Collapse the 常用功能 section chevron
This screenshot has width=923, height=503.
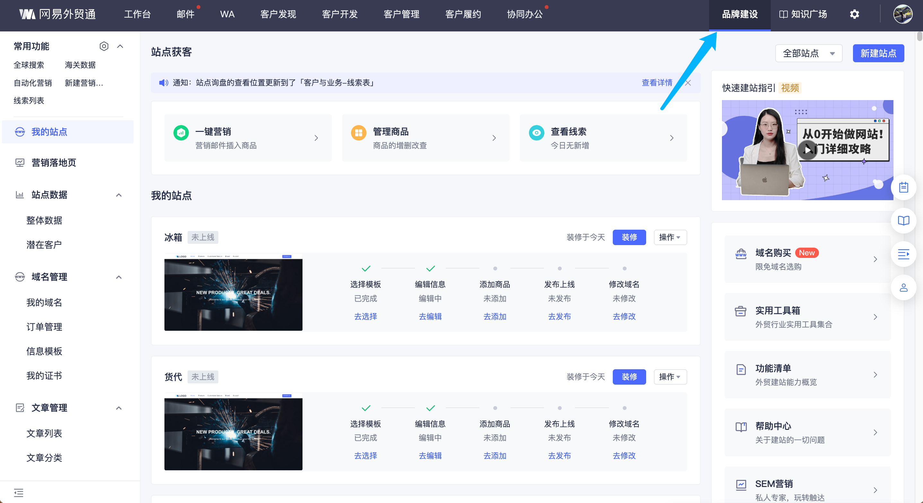pos(120,46)
